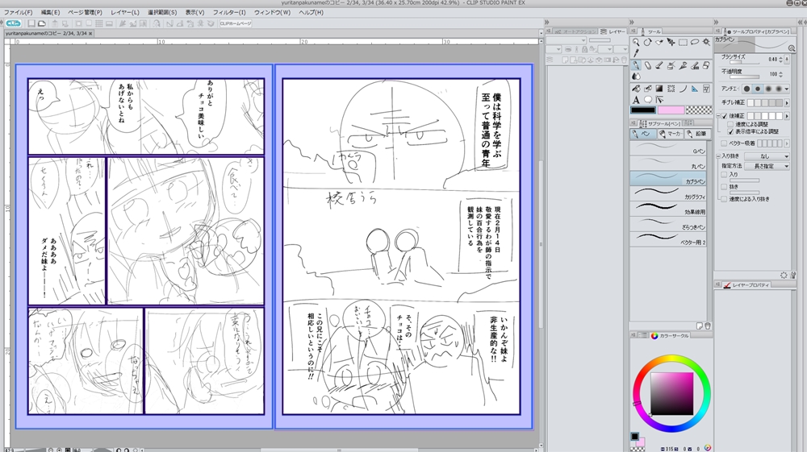Choose the 丸ペン sub tool
The width and height of the screenshot is (807, 452).
[x=668, y=164]
